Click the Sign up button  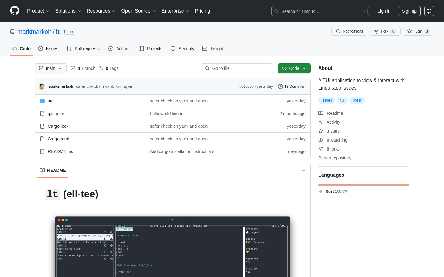(x=409, y=11)
